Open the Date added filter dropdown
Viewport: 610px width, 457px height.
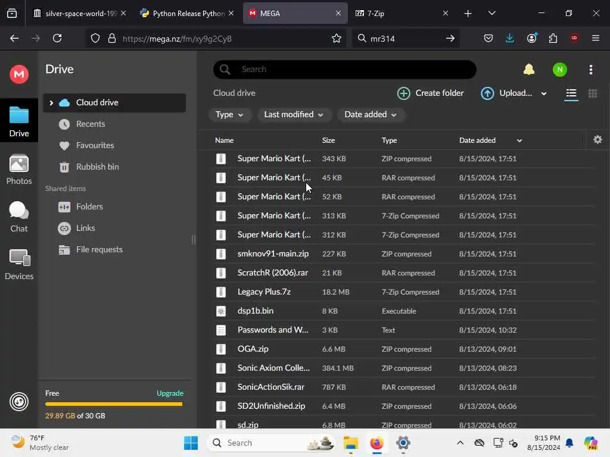pyautogui.click(x=371, y=115)
